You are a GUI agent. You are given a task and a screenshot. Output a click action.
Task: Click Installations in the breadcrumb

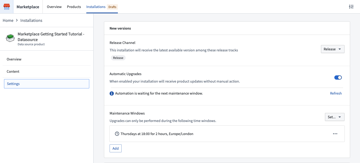31,21
